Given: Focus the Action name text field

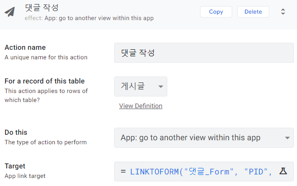Looking at the screenshot, I should pyautogui.click(x=204, y=53).
